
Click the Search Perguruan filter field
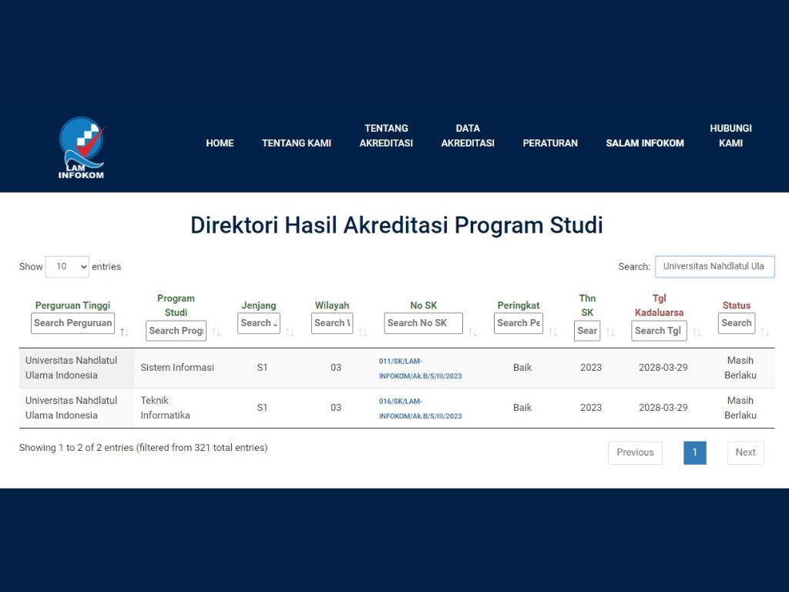point(72,323)
